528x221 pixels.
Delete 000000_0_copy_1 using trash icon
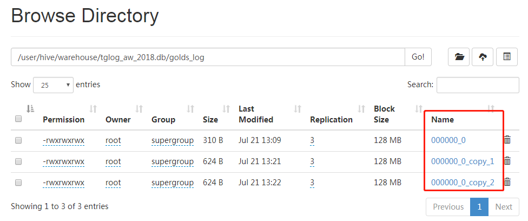(x=507, y=161)
